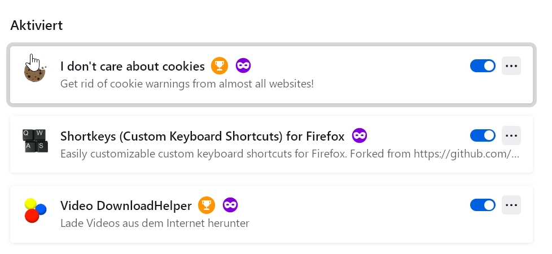
Task: Click the purple mask badge next to Video DownloadHelper
Action: coord(230,205)
